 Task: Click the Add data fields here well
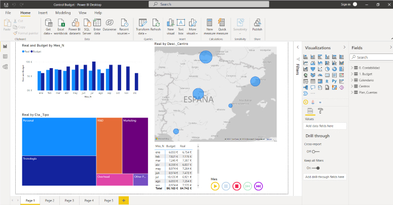[x=325, y=126]
